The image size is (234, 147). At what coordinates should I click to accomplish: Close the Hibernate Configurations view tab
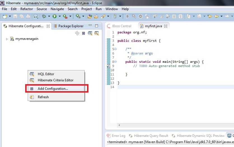click(x=48, y=26)
